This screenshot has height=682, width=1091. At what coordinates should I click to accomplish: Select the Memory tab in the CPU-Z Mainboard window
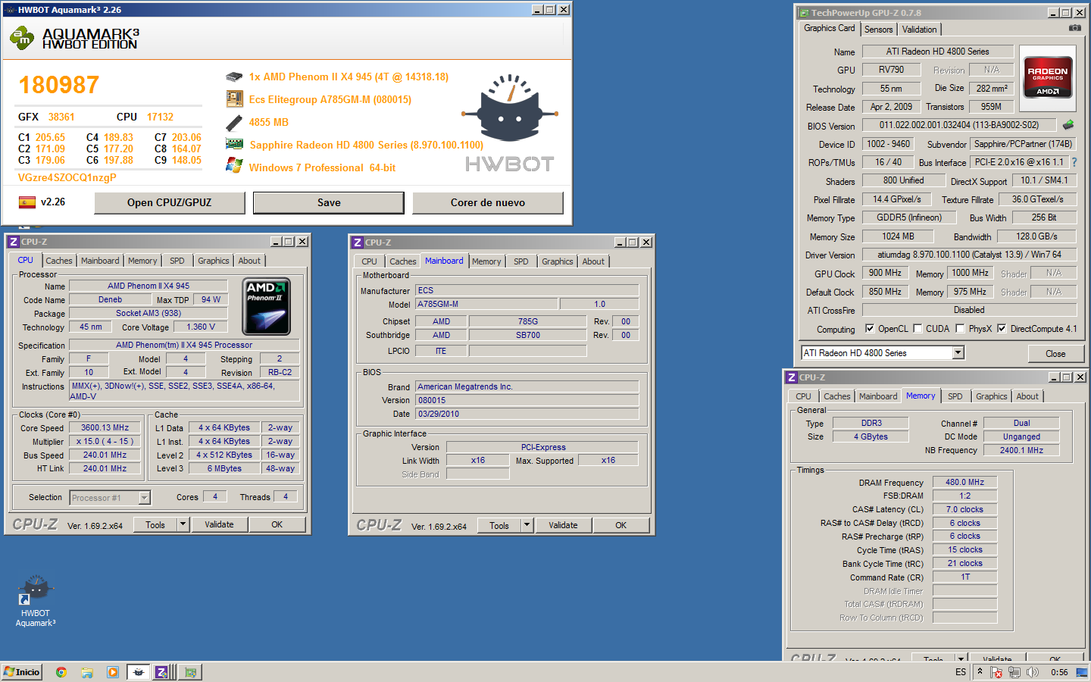486,261
